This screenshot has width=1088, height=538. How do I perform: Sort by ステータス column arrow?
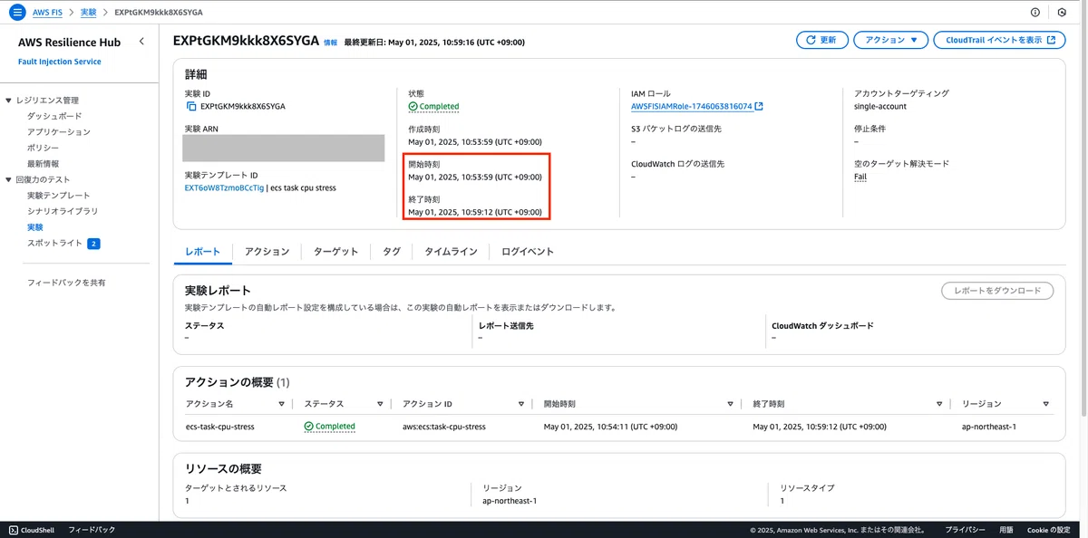[378, 404]
